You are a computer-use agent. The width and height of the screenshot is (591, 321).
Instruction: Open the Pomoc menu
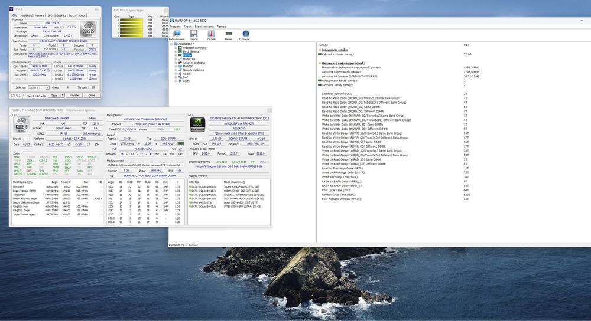[x=221, y=27]
